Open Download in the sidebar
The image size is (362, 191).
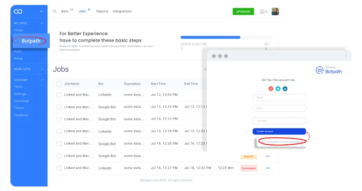coord(21,101)
